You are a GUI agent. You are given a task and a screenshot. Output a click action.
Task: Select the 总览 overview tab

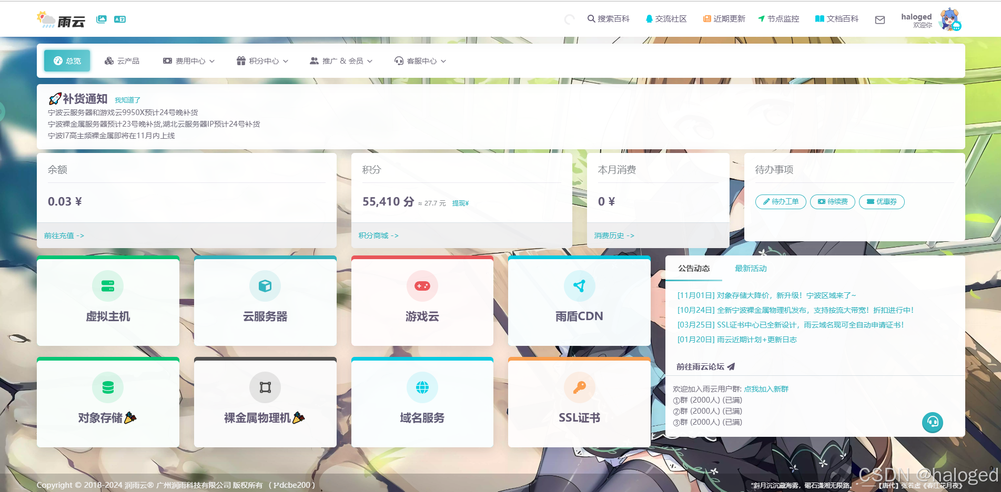67,61
